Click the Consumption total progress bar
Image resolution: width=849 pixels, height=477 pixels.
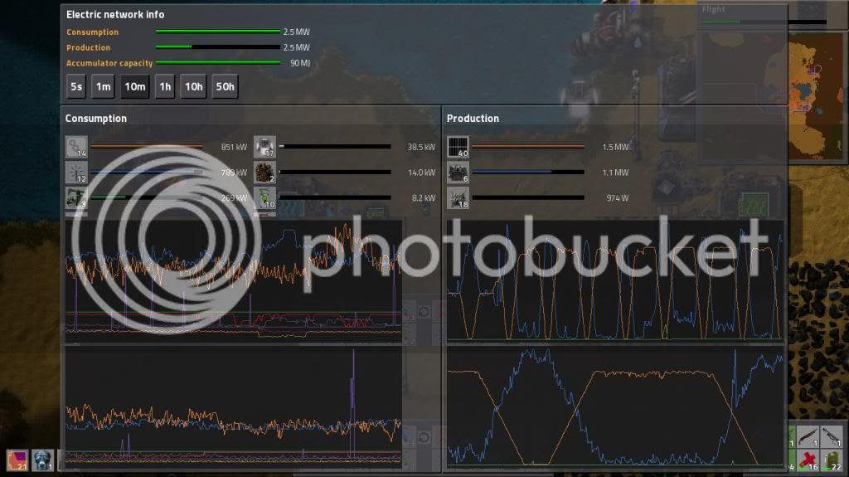coord(218,32)
